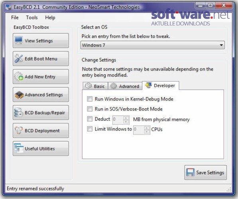This screenshot has width=238, height=199.
Task: Open the Help menu
Action: pos(50,18)
